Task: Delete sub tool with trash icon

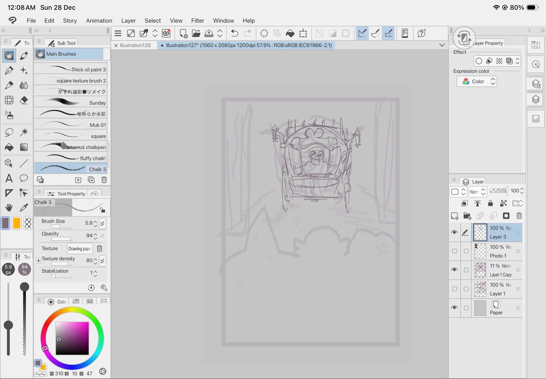Action: 104,180
